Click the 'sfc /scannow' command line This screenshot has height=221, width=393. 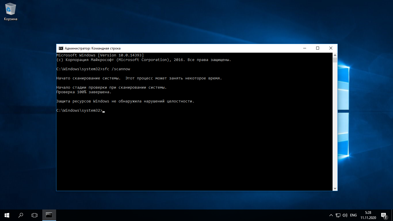pyautogui.click(x=93, y=69)
